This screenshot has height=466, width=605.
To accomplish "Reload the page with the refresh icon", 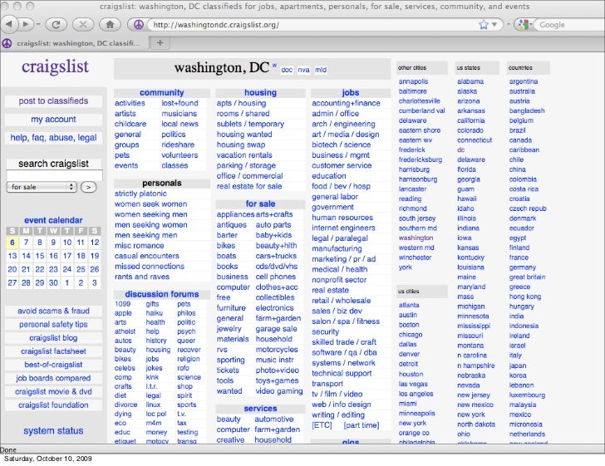I will tap(56, 25).
